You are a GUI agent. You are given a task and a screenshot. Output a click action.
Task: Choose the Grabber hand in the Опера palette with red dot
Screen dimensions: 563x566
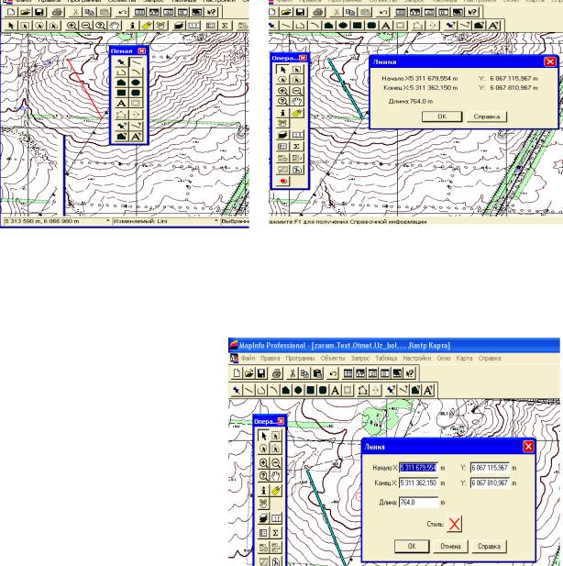coord(297,102)
